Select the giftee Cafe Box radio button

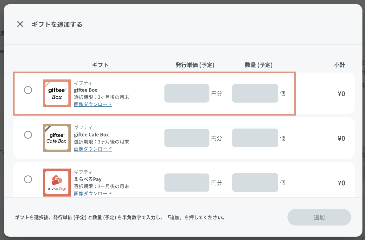28,135
